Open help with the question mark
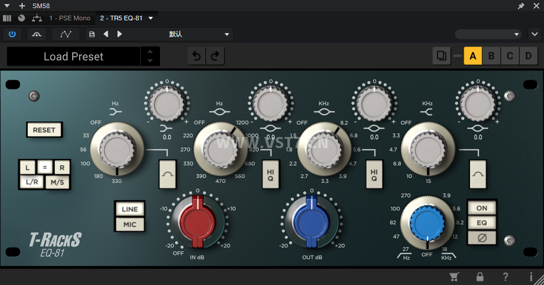The height and width of the screenshot is (285, 544). tap(506, 277)
